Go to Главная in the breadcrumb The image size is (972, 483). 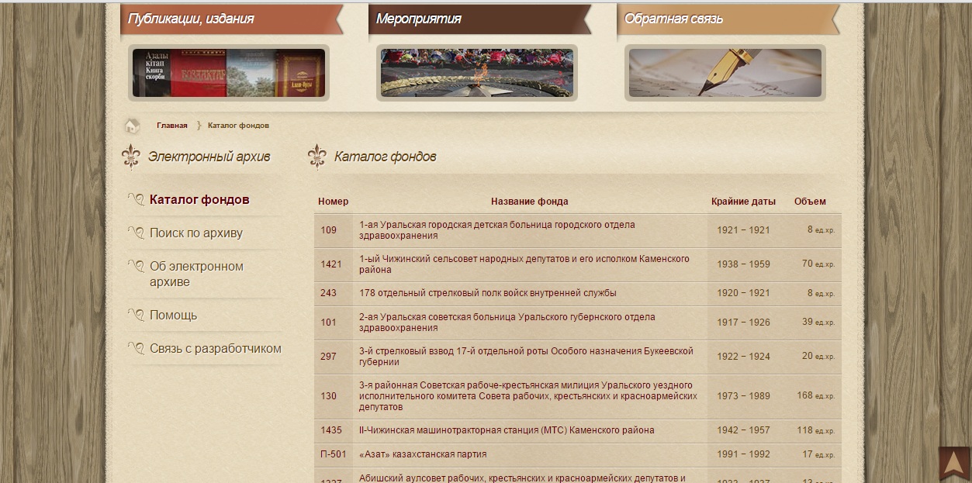pyautogui.click(x=171, y=126)
